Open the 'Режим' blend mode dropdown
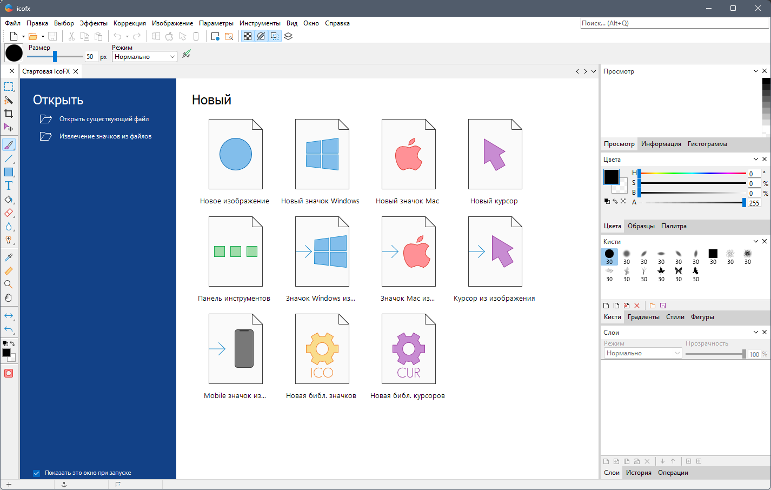Viewport: 771px width, 490px height. (144, 56)
